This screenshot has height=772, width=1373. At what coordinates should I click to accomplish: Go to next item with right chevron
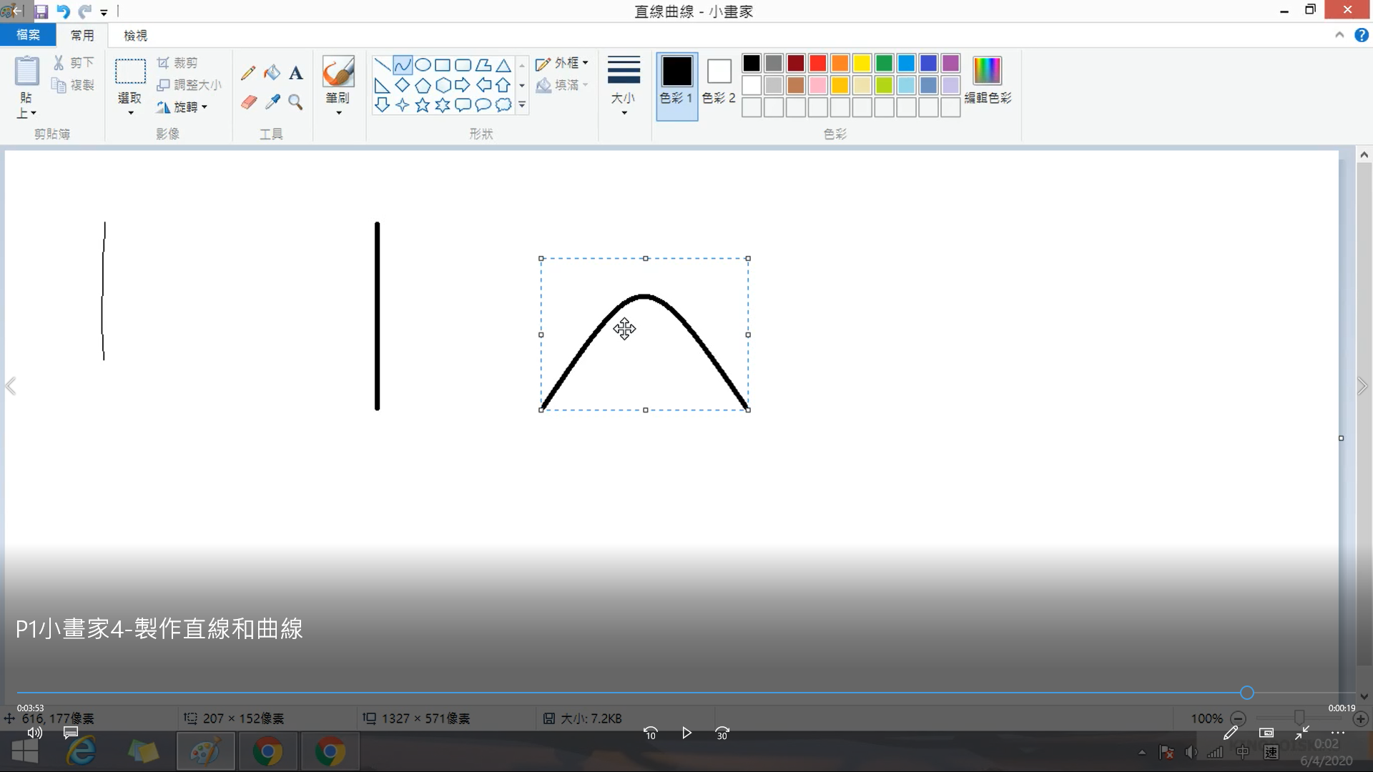point(1362,386)
